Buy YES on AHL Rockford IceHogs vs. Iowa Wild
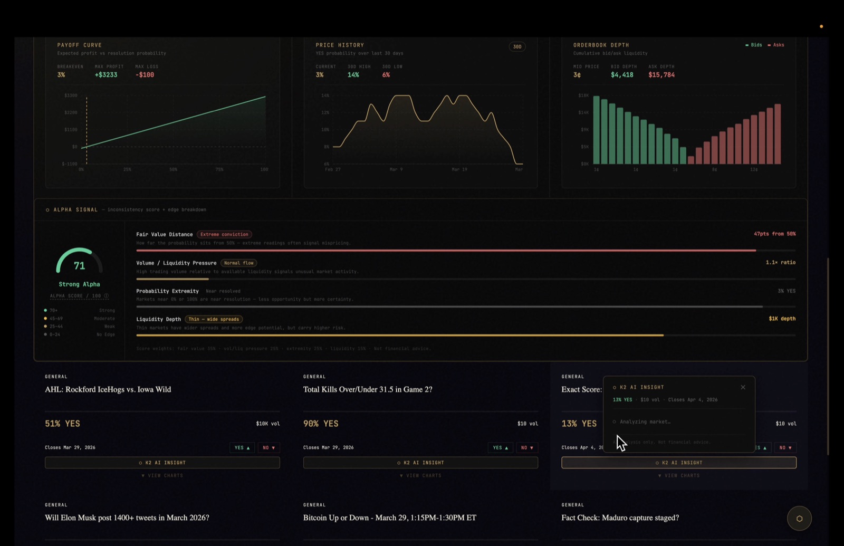Image resolution: width=844 pixels, height=546 pixels. tap(242, 448)
